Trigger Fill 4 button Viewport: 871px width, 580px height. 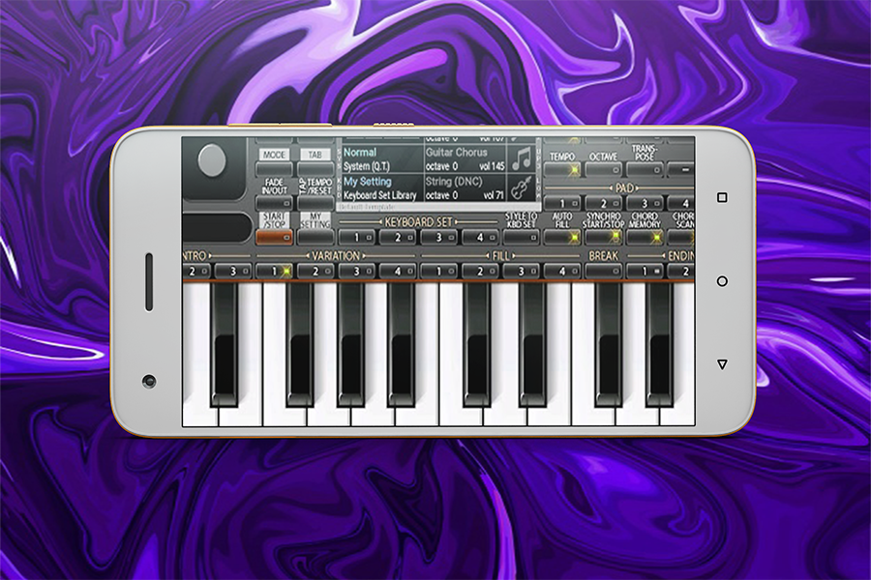click(x=562, y=272)
